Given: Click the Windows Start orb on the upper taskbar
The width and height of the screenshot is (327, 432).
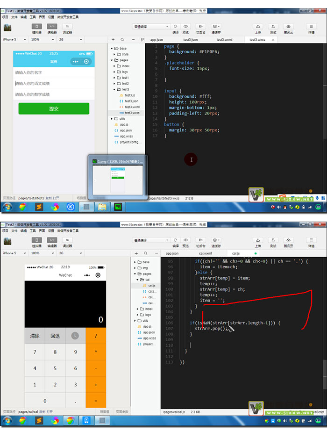Looking at the screenshot, I should [7, 207].
